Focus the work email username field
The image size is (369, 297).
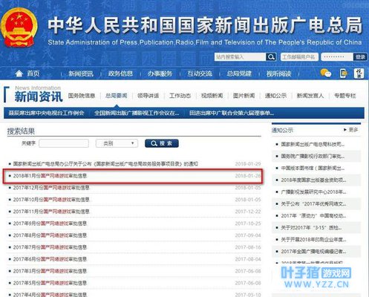click(x=299, y=57)
